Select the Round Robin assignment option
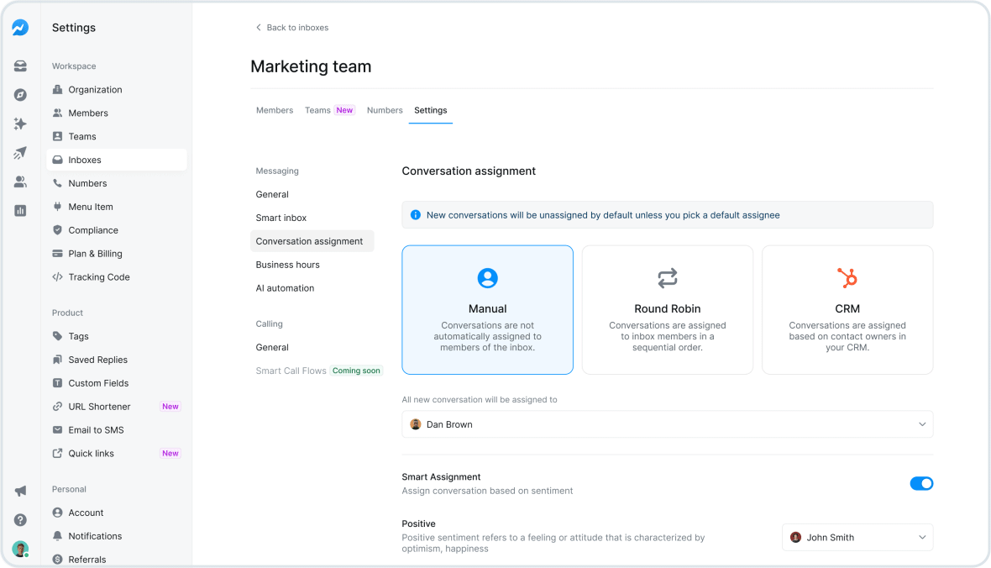This screenshot has height=568, width=991. [667, 309]
